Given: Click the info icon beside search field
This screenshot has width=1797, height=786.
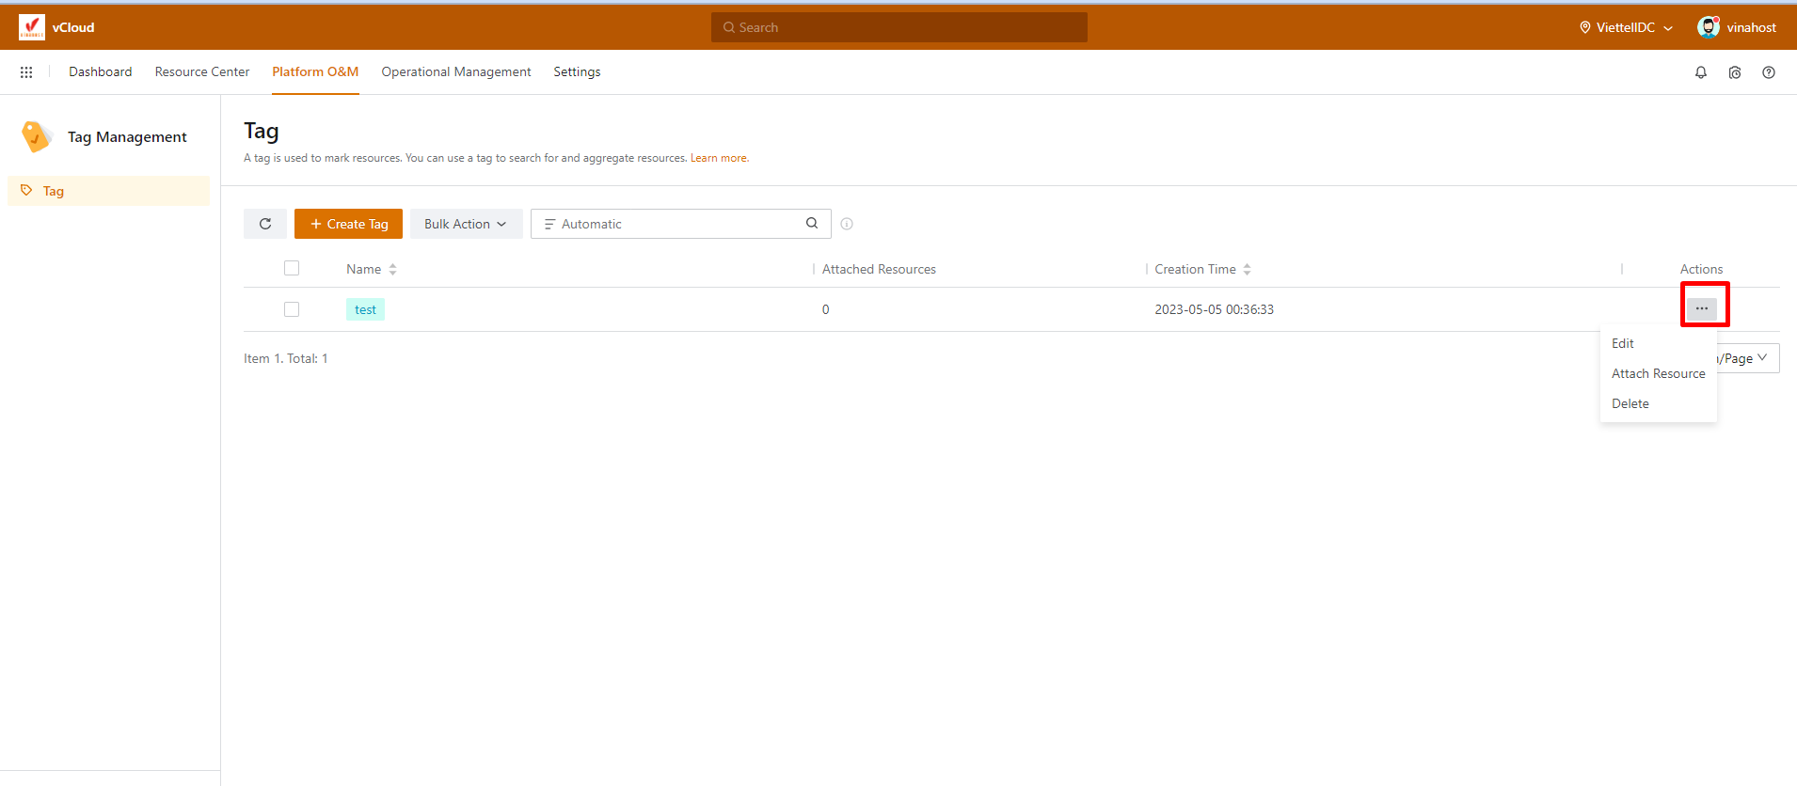Looking at the screenshot, I should tap(847, 224).
